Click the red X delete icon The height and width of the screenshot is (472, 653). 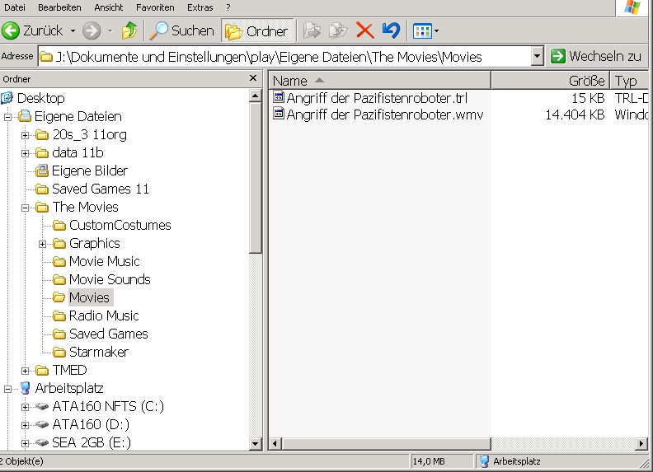(364, 31)
